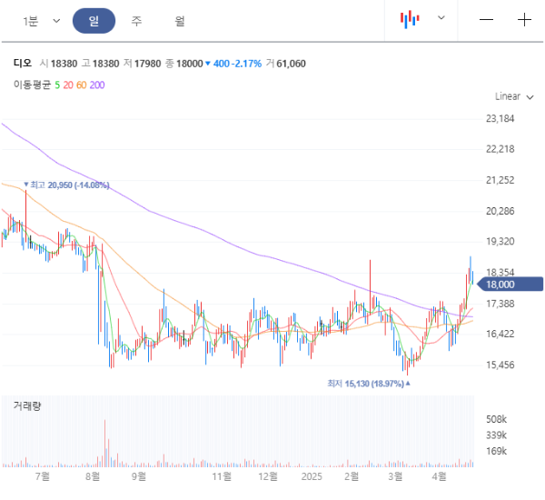Toggle the 200-day moving average line

coord(97,85)
